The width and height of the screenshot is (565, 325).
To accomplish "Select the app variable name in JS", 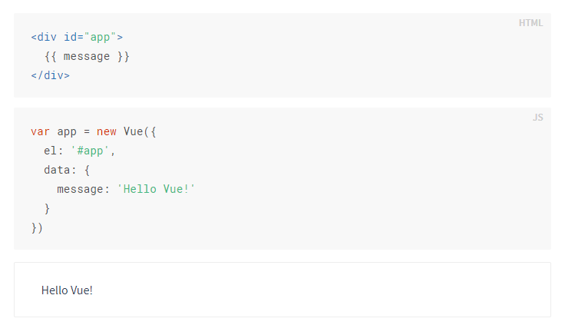I will click(x=67, y=131).
